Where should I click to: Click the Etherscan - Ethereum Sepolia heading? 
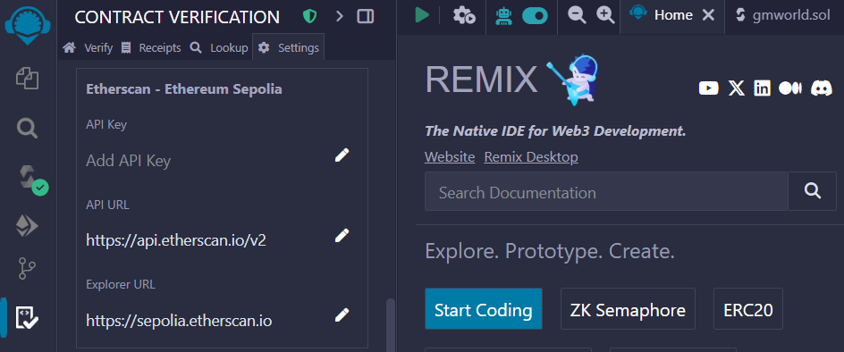(x=184, y=88)
